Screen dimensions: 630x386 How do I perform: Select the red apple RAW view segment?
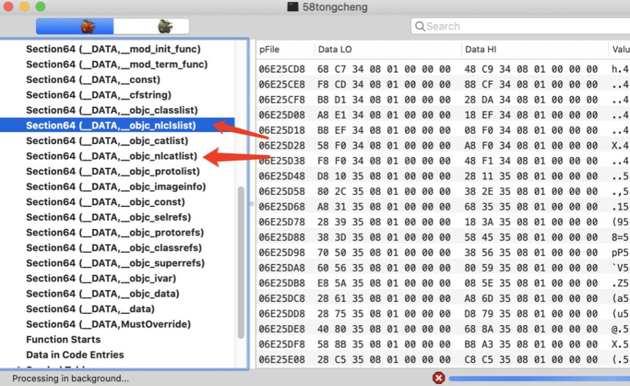(75, 26)
